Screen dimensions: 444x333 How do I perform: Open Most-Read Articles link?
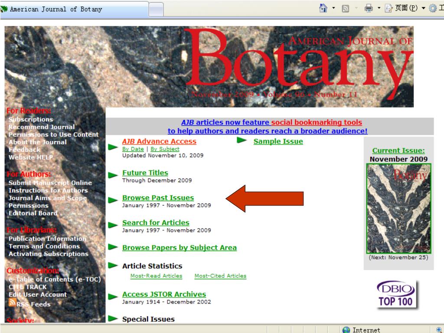point(156,276)
